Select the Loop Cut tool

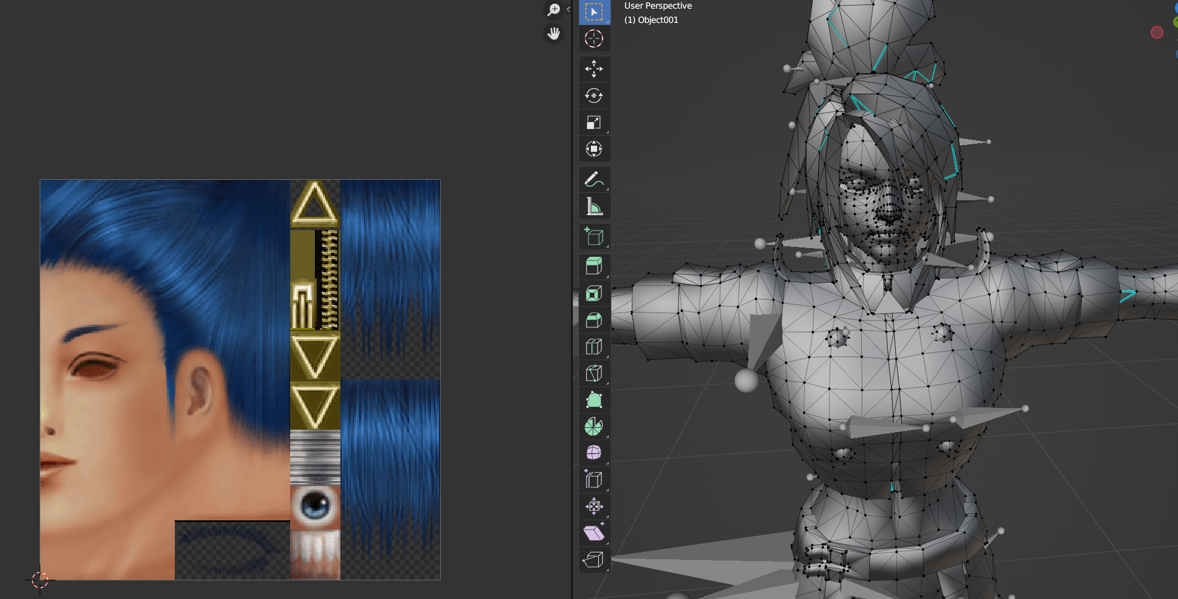pyautogui.click(x=594, y=347)
